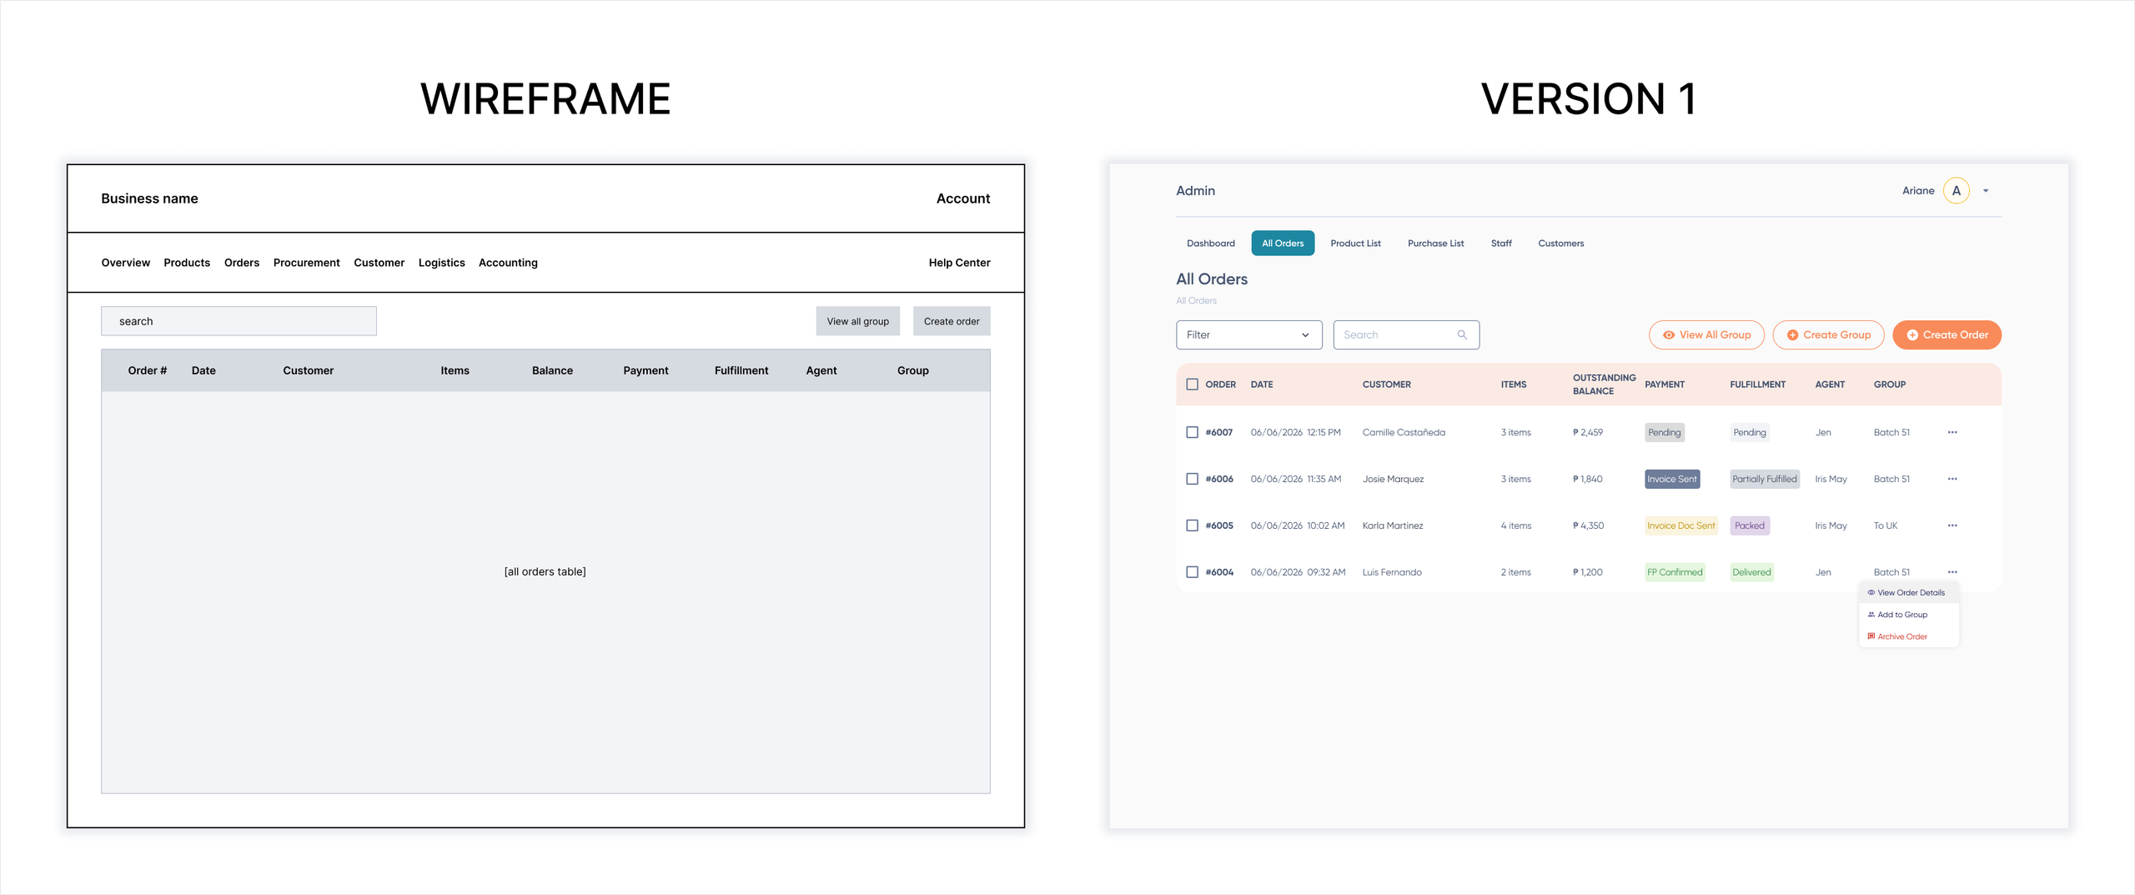The image size is (2135, 895).
Task: Select the All Orders tab
Action: (1283, 244)
